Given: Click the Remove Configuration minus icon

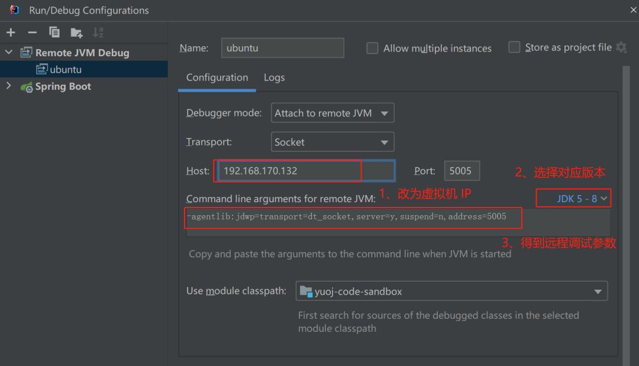Looking at the screenshot, I should (x=33, y=32).
